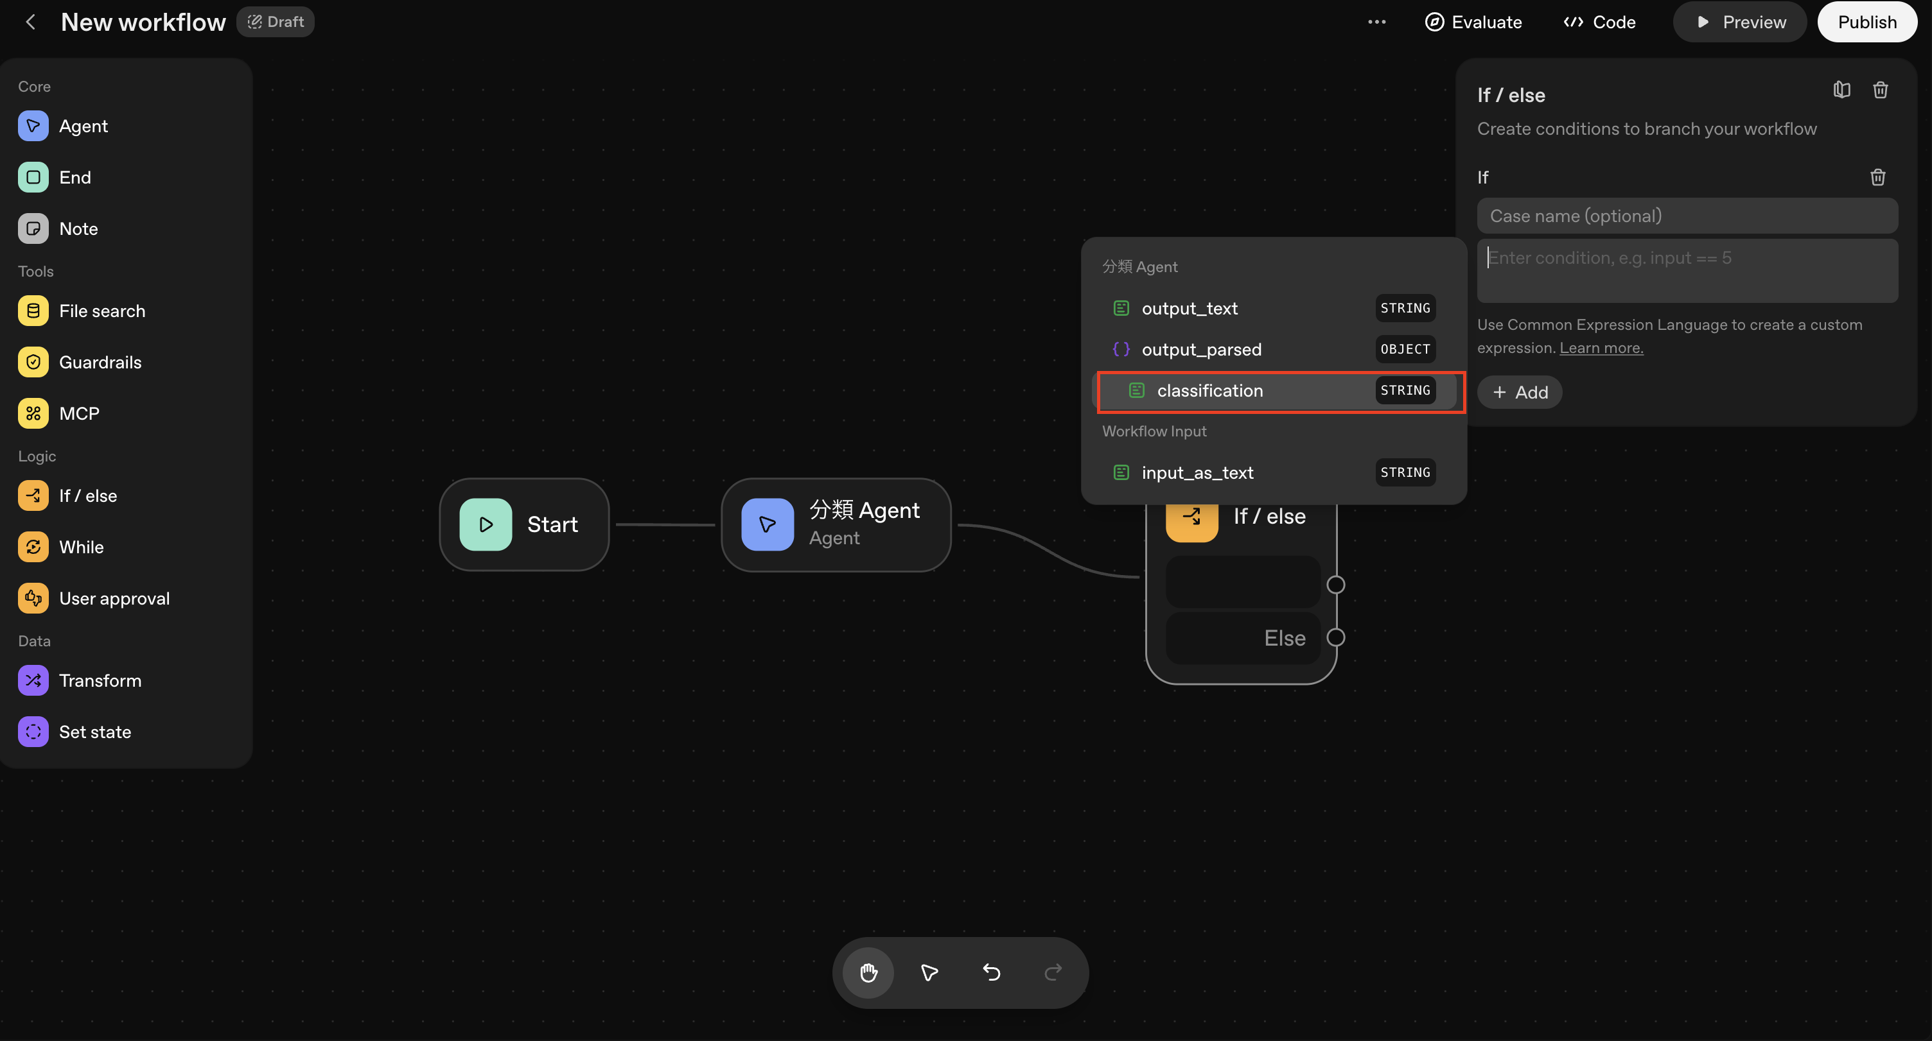Select the MCP tool in sidebar
The width and height of the screenshot is (1932, 1041).
coord(78,414)
